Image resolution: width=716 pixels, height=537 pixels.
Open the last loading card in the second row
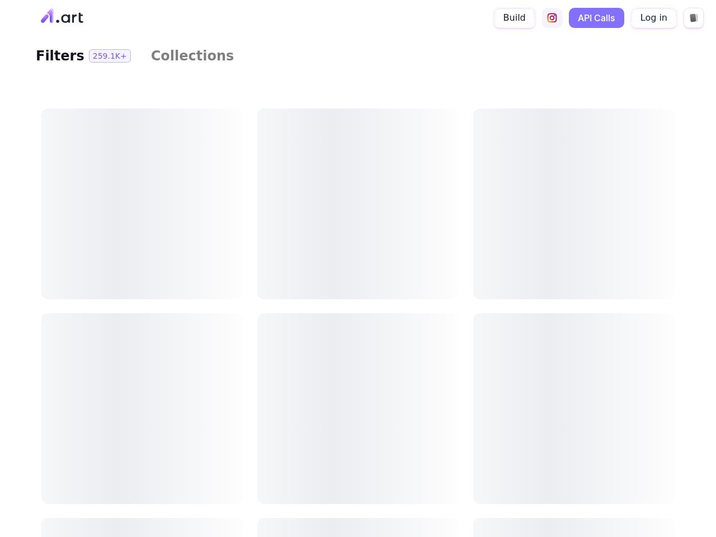click(573, 408)
